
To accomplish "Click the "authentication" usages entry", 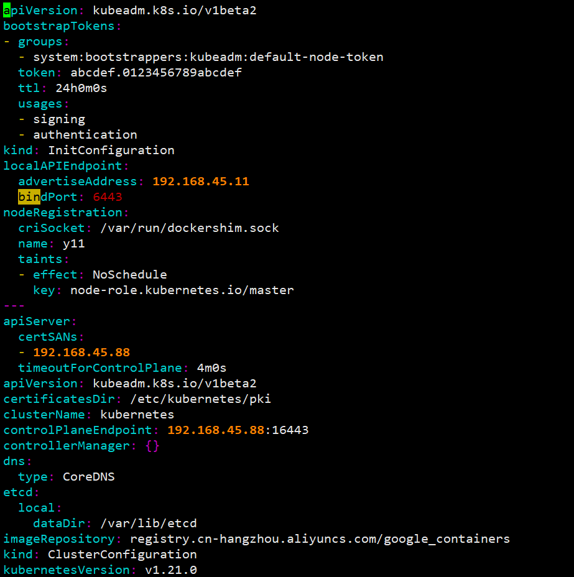I will coord(85,135).
